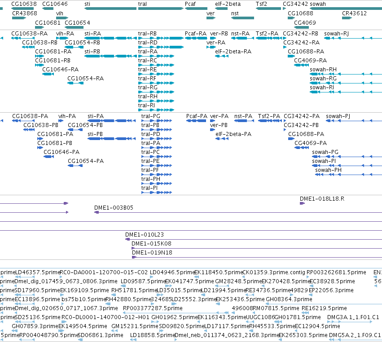
Task: Click the EP22056.3prime EST label
Action: pos(331,290)
